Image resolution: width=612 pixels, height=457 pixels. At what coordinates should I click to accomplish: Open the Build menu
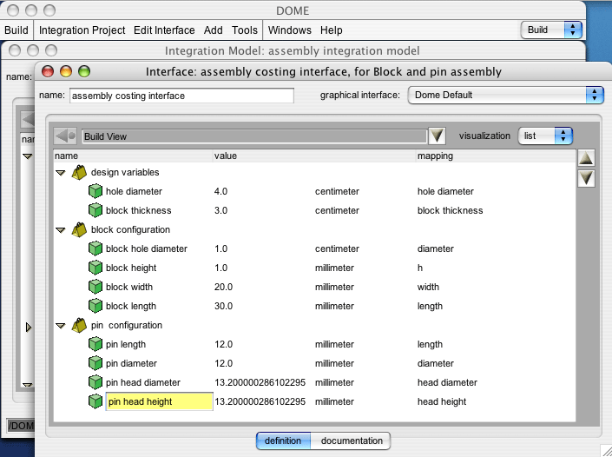pyautogui.click(x=16, y=30)
